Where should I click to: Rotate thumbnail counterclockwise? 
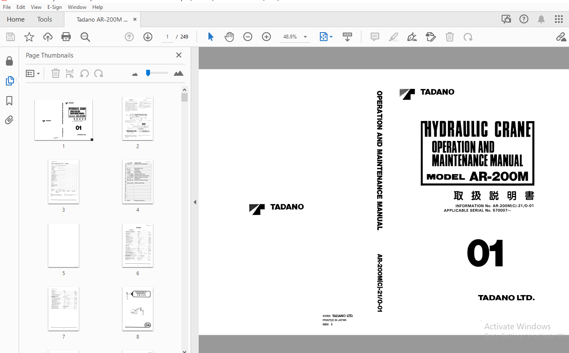tap(84, 73)
